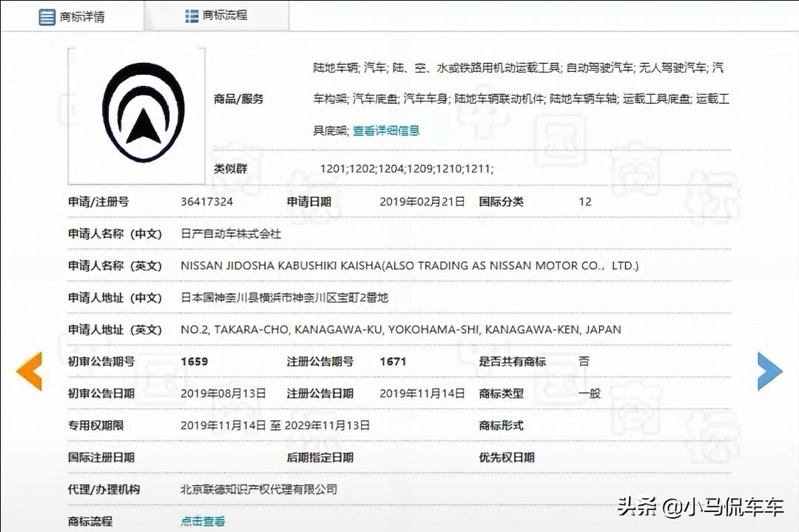Select international class value 12
The image size is (799, 532).
coord(585,202)
